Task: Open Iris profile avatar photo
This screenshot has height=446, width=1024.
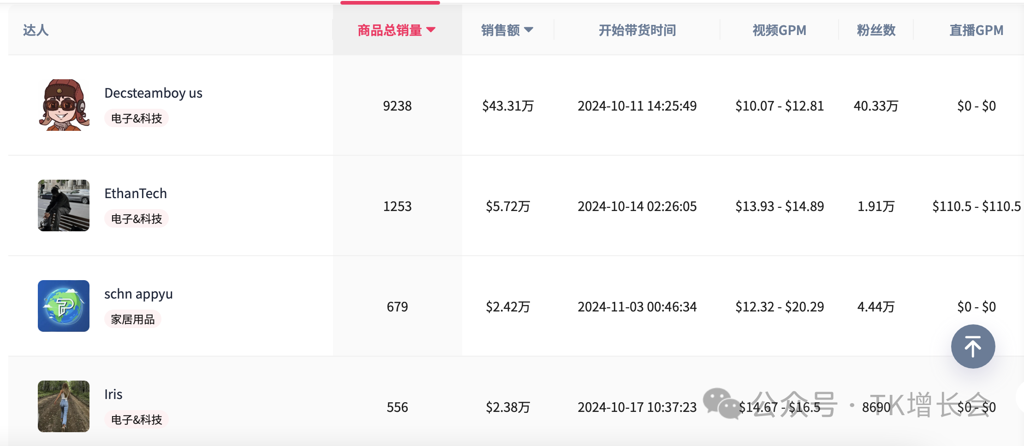Action: point(64,406)
